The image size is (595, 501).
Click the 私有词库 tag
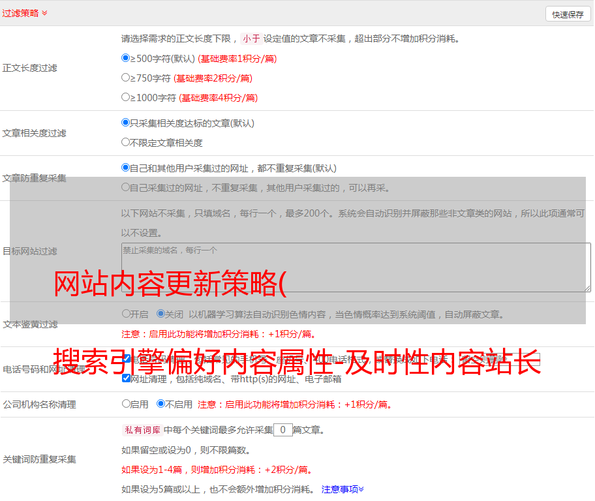tap(143, 430)
